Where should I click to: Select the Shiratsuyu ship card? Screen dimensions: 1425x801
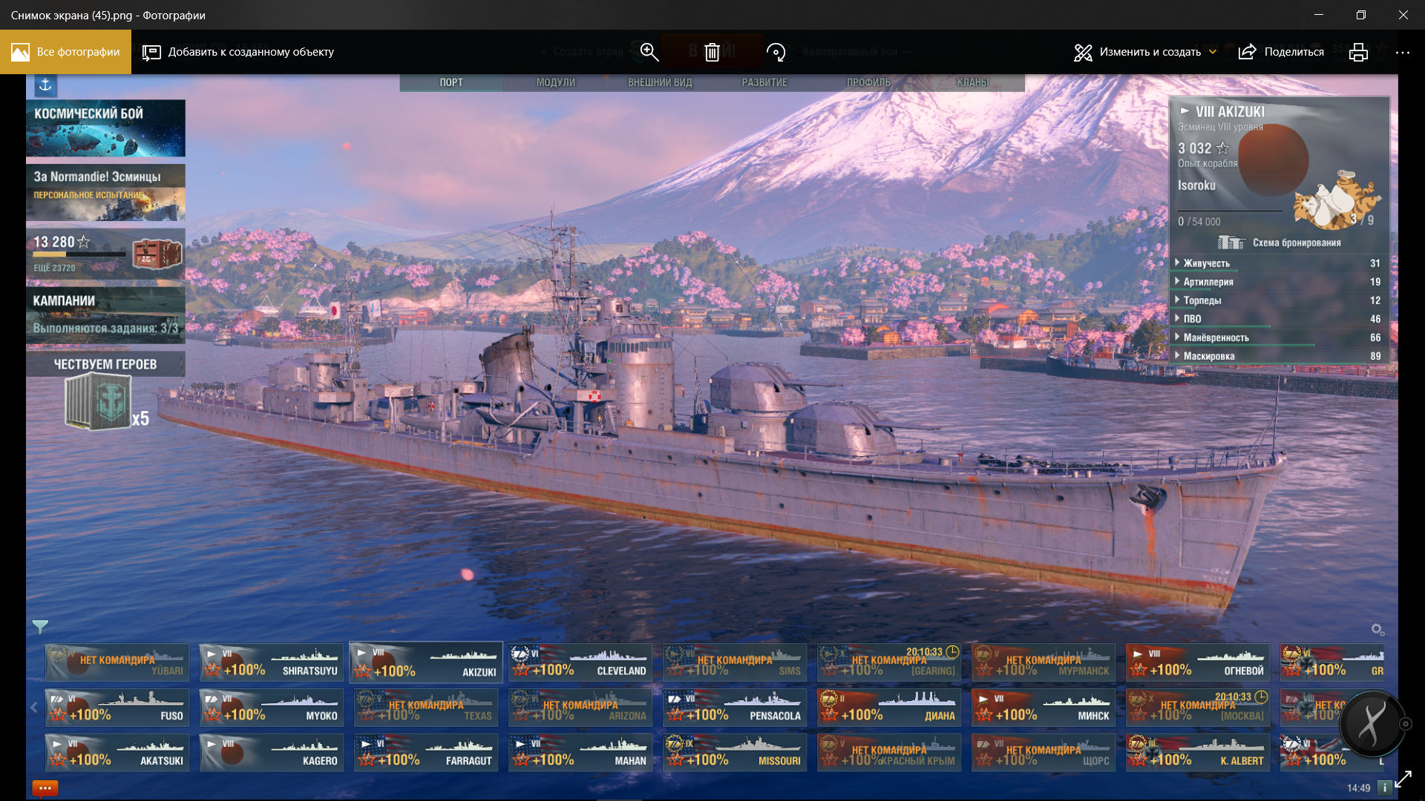[272, 662]
